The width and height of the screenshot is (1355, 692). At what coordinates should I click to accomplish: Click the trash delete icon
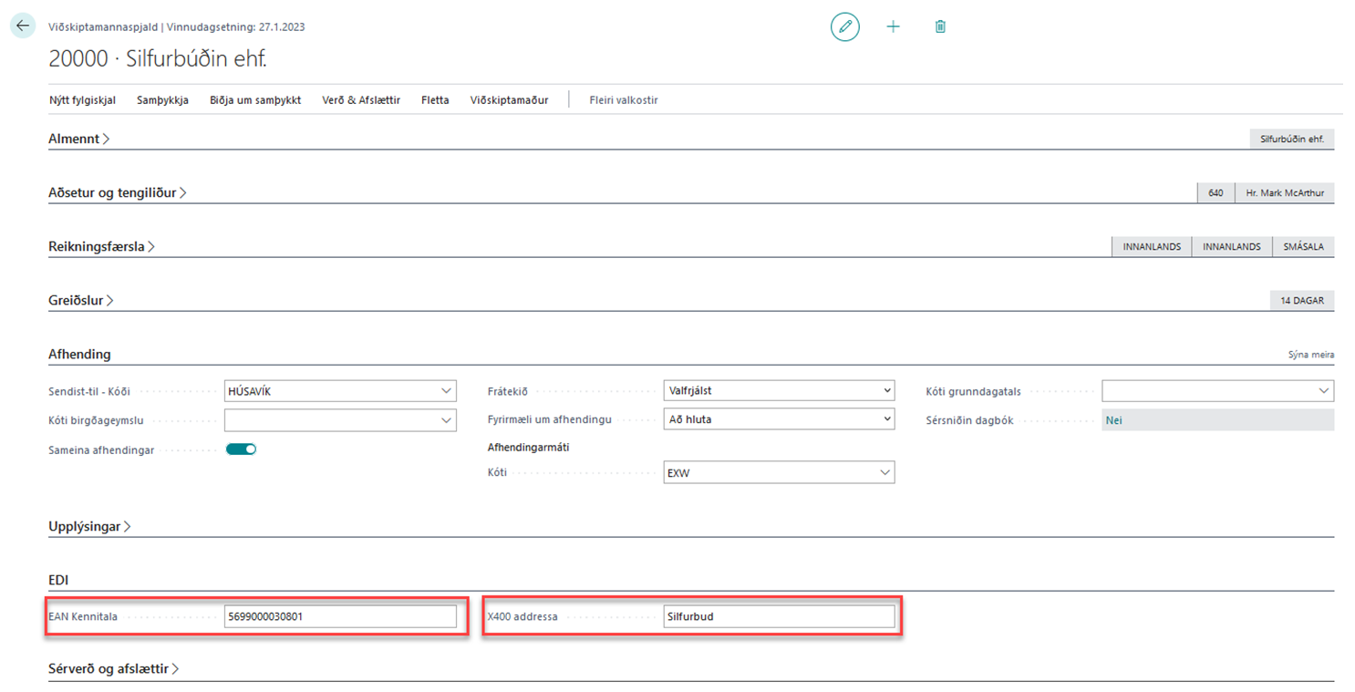(x=940, y=27)
